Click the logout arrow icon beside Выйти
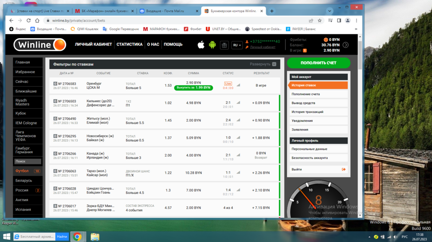The height and width of the screenshot is (242, 432). pyautogui.click(x=344, y=169)
